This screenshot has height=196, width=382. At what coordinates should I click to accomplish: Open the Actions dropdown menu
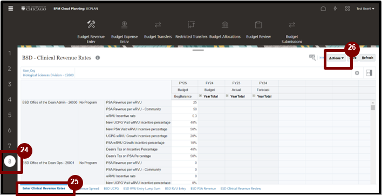pos(336,58)
